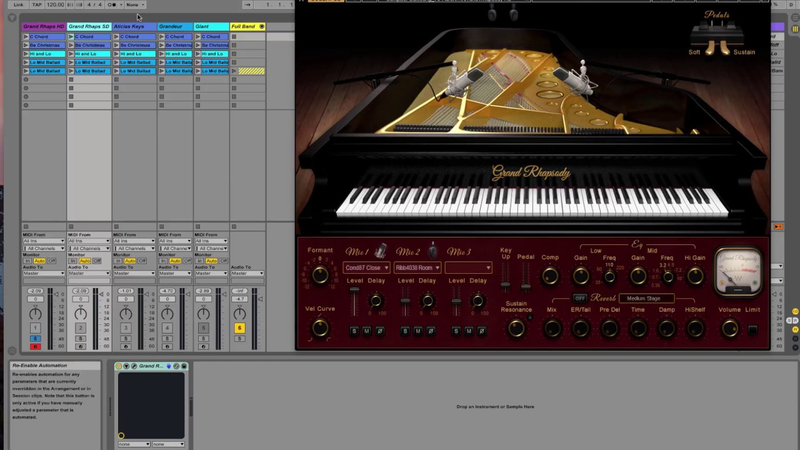Launch C Chord clip in Grand Rhaps HD
The image size is (800, 450).
click(x=26, y=37)
